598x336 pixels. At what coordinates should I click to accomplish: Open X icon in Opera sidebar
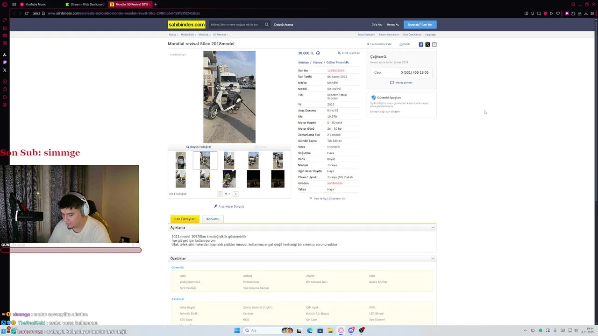tap(5, 70)
